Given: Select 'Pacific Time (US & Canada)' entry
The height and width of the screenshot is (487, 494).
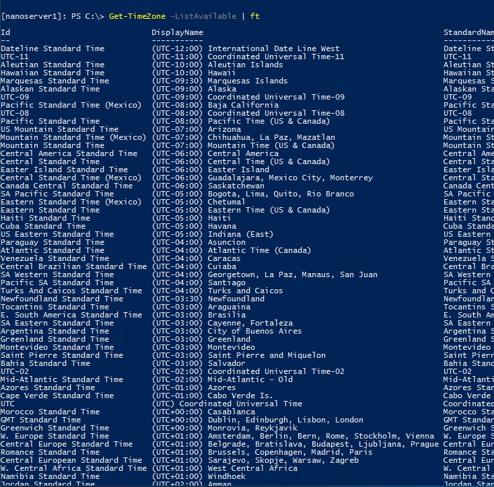Looking at the screenshot, I should [269, 121].
